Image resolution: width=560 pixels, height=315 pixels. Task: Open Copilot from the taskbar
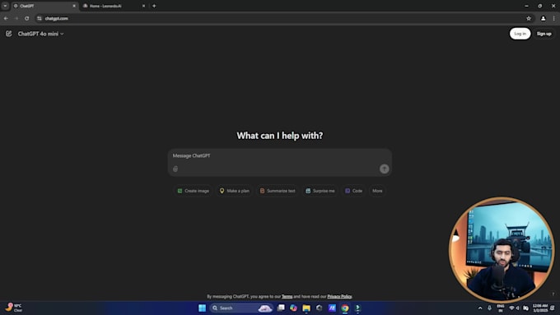coord(293,308)
